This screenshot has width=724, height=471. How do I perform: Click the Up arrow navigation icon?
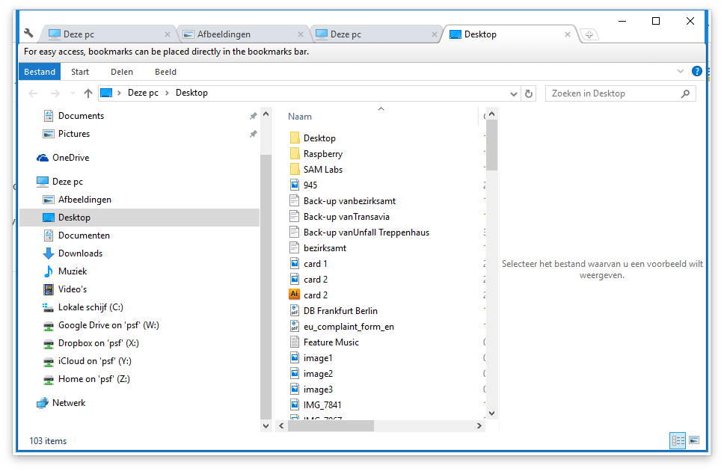(88, 93)
